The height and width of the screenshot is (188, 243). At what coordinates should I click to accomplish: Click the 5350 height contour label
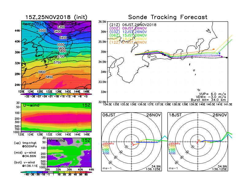[61, 27]
